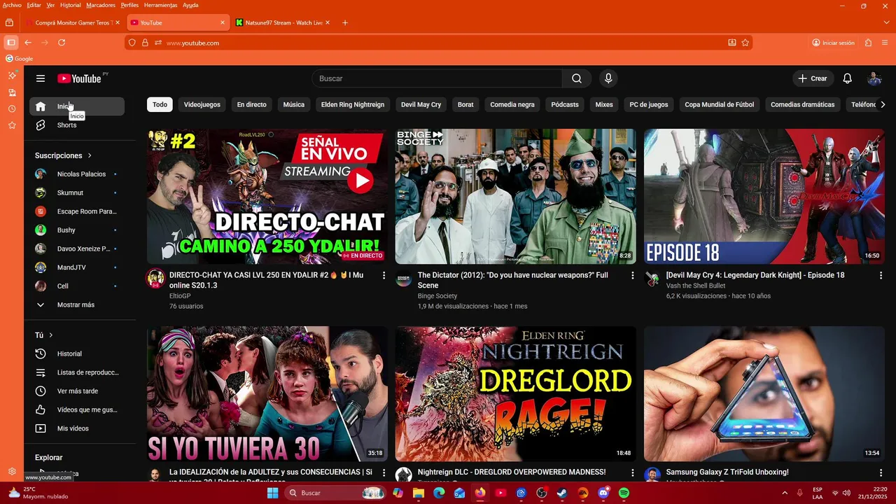The image size is (896, 504).
Task: Click the Crear button
Action: tap(813, 78)
